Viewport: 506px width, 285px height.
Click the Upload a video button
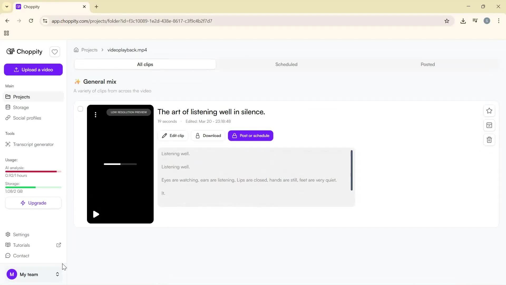33,69
